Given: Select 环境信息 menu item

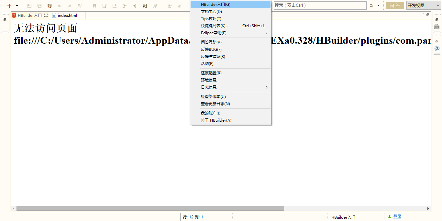Looking at the screenshot, I should tap(230, 80).
